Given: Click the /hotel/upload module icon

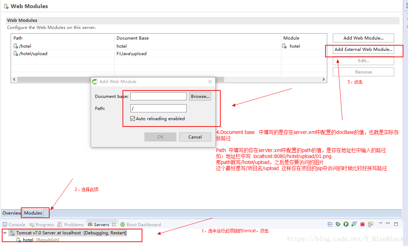Looking at the screenshot, I should pyautogui.click(x=16, y=53).
